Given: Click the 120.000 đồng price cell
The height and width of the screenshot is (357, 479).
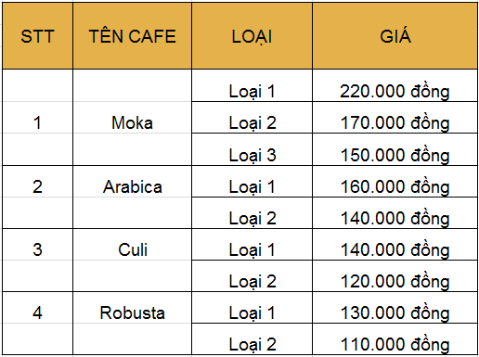Looking at the screenshot, I should coord(395,276).
